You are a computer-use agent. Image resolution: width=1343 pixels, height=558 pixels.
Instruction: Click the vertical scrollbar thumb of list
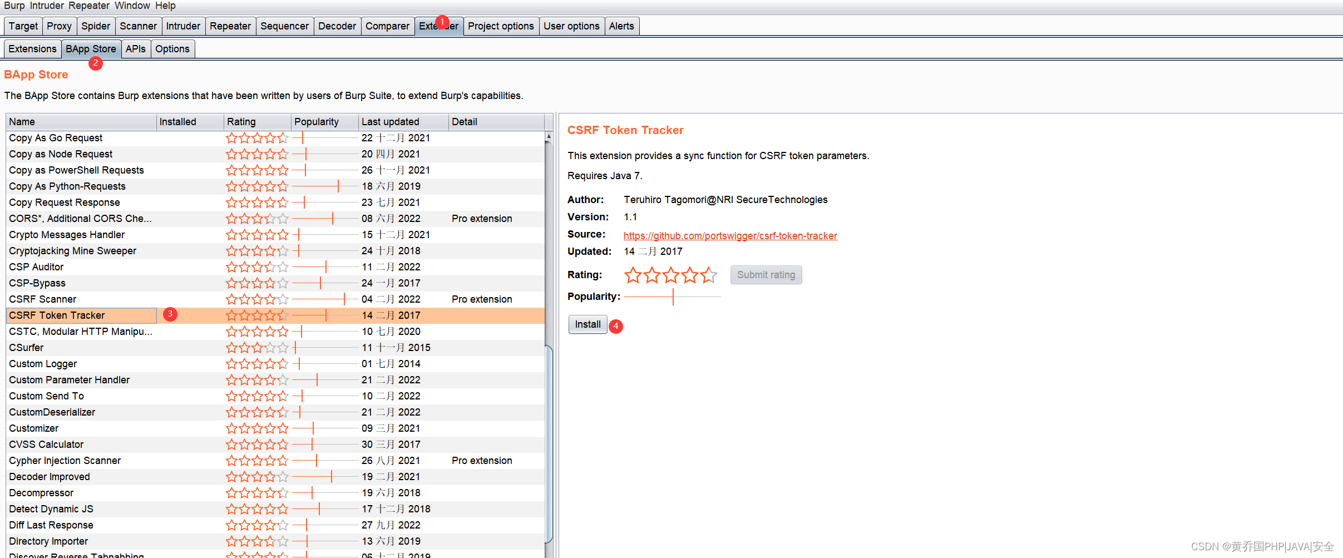pyautogui.click(x=549, y=444)
